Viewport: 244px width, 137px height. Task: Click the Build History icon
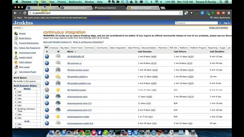pos(16,38)
